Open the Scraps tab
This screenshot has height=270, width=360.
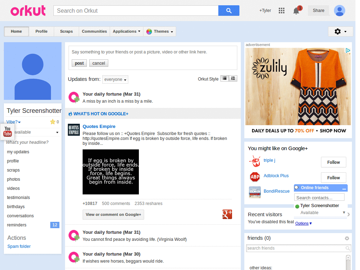coord(66,31)
